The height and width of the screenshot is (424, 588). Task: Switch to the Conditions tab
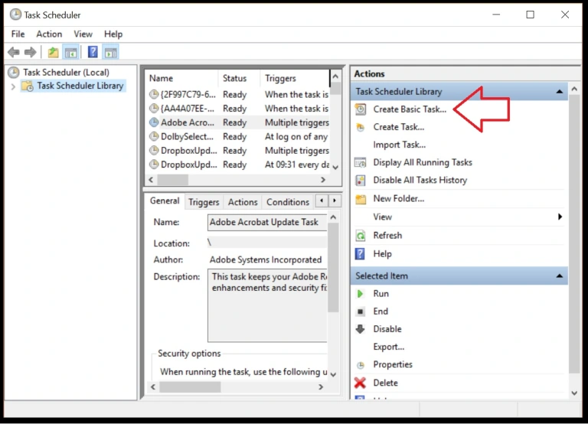coord(287,202)
